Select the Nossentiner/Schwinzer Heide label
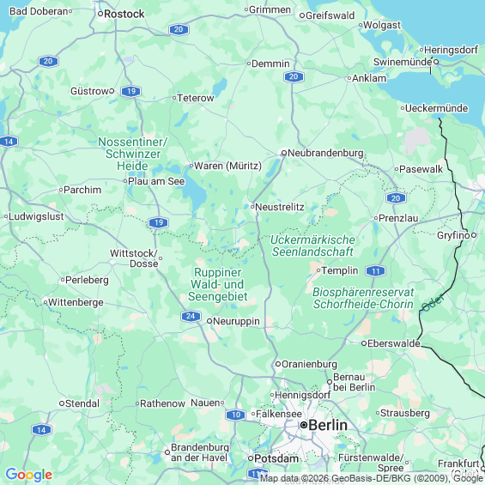 click(133, 154)
